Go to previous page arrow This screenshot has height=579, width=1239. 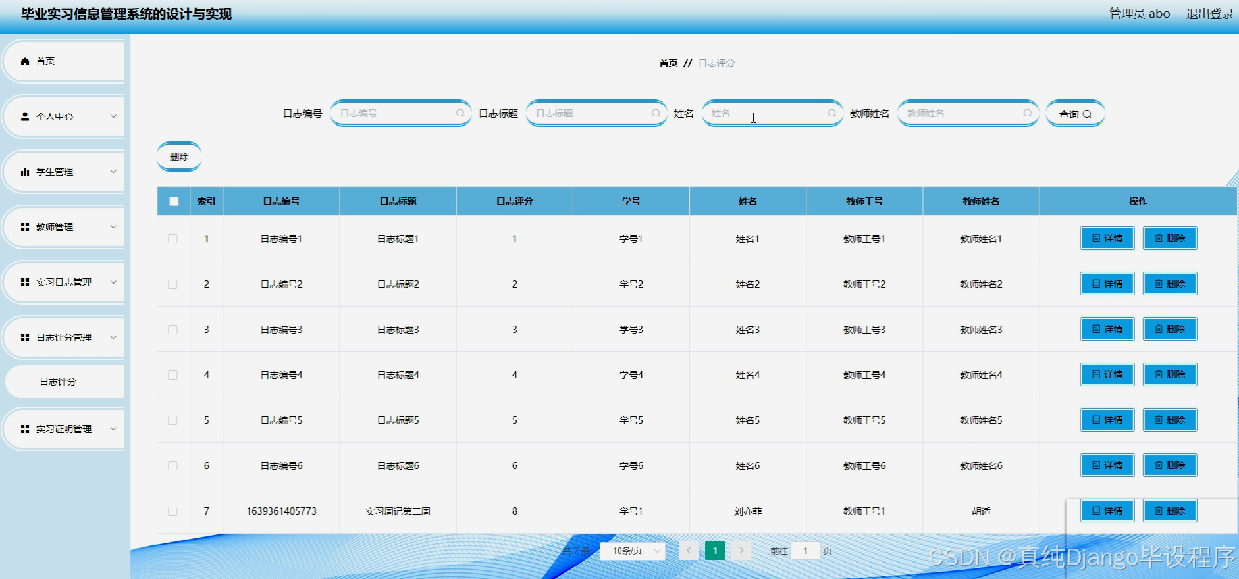[x=689, y=551]
